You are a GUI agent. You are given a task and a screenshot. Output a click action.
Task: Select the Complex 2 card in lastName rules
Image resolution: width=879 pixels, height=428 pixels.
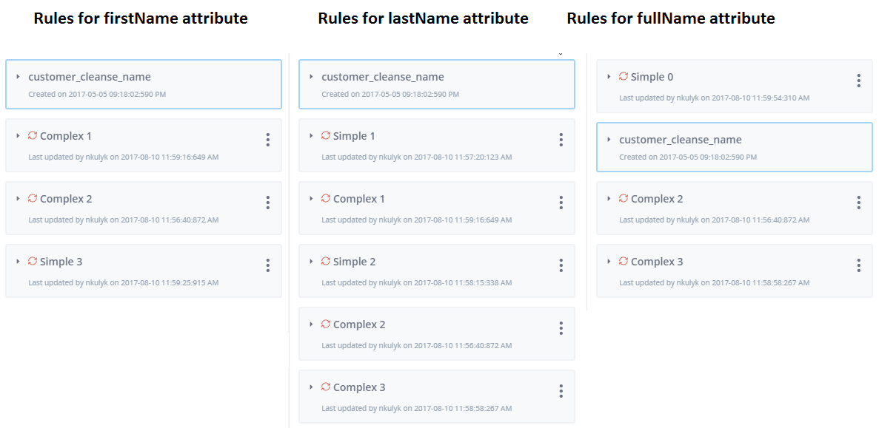click(x=437, y=333)
